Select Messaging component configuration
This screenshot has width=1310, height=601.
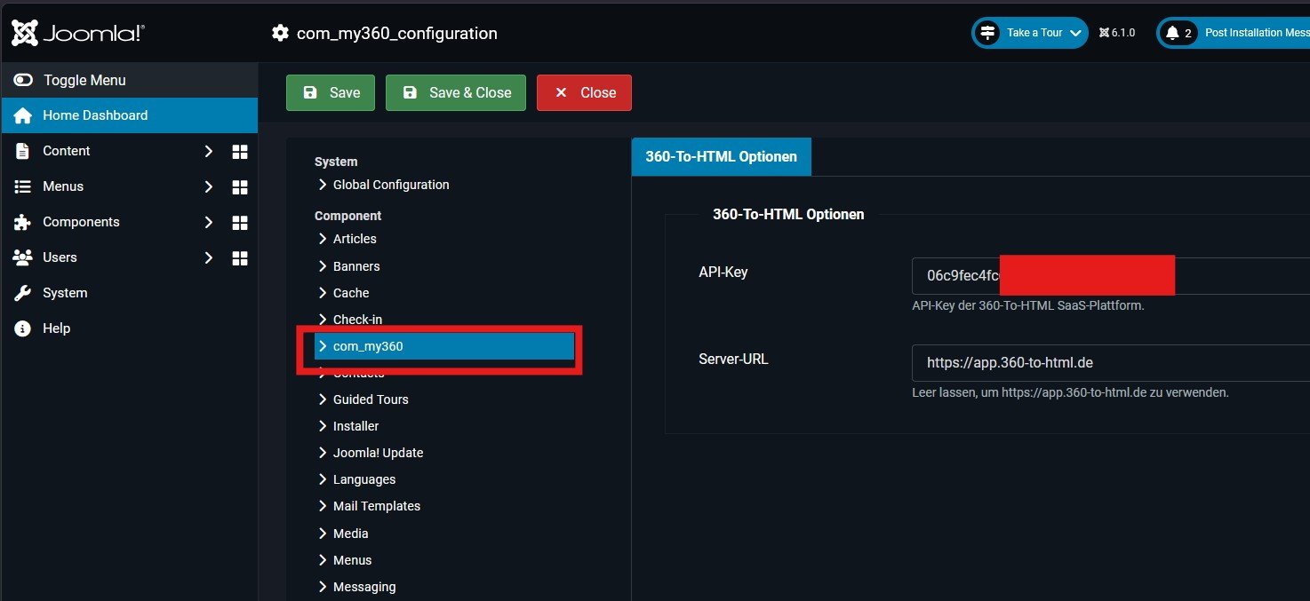coord(364,587)
